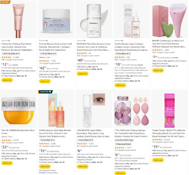Open star rating of Tangle Teezer Barbie brush
The height and width of the screenshot is (175, 189).
click(157, 140)
